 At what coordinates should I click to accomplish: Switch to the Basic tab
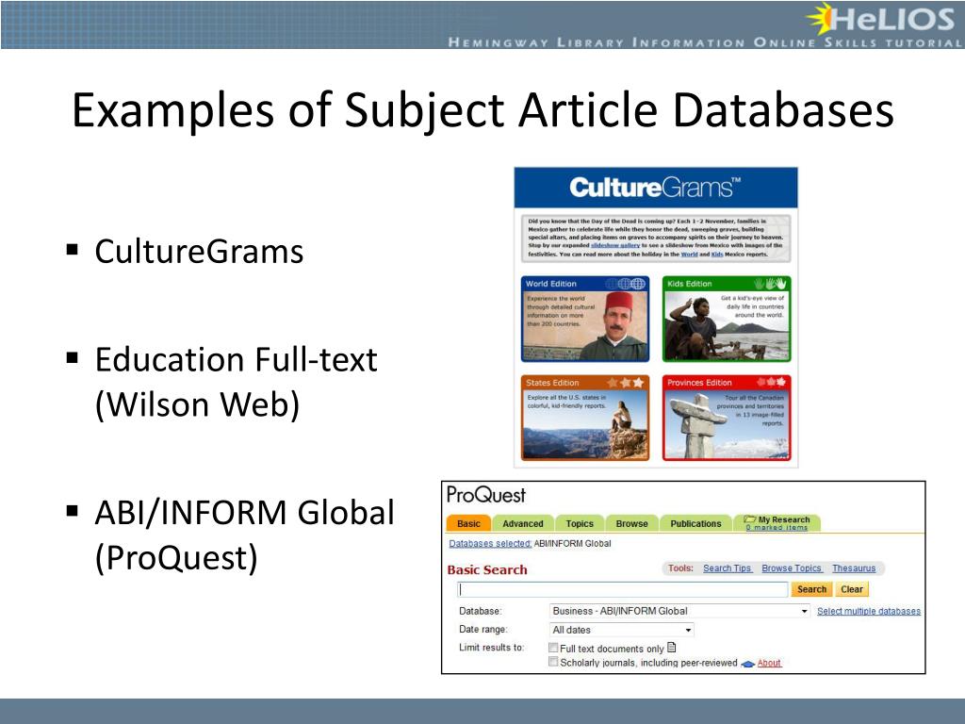[468, 523]
